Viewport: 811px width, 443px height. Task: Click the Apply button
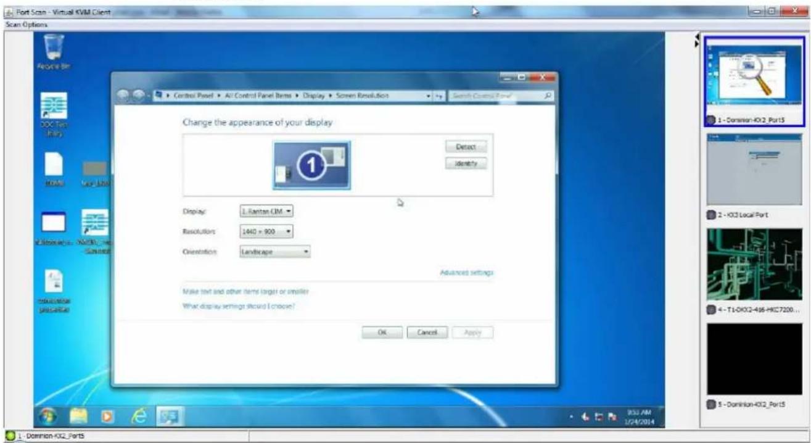pyautogui.click(x=473, y=332)
